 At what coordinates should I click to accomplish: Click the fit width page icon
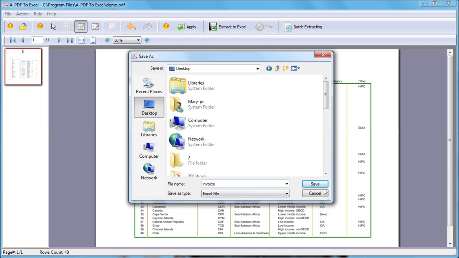pyautogui.click(x=82, y=40)
